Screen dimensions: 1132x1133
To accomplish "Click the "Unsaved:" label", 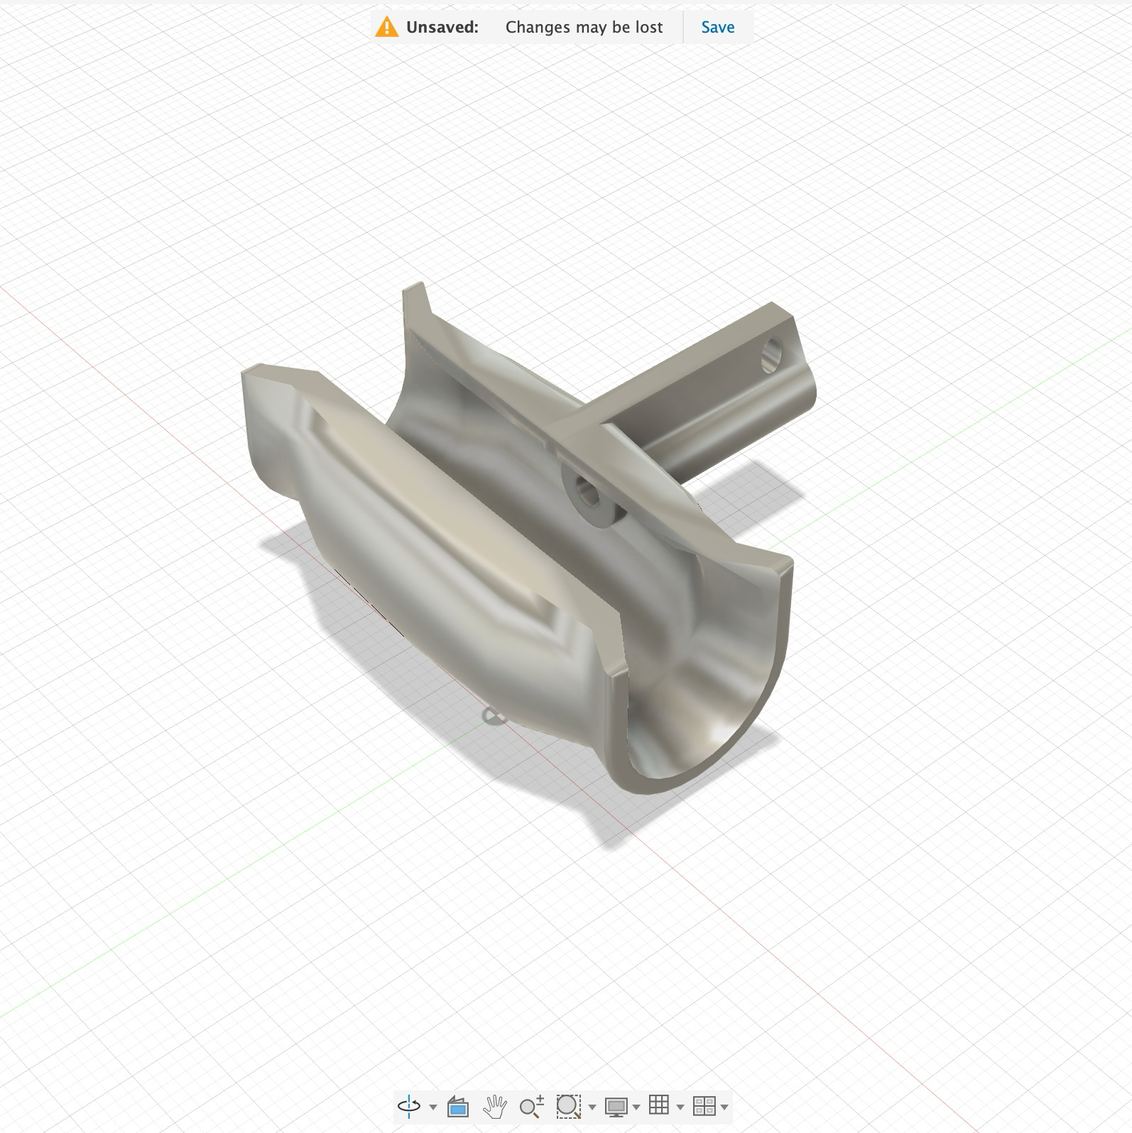I will [442, 27].
